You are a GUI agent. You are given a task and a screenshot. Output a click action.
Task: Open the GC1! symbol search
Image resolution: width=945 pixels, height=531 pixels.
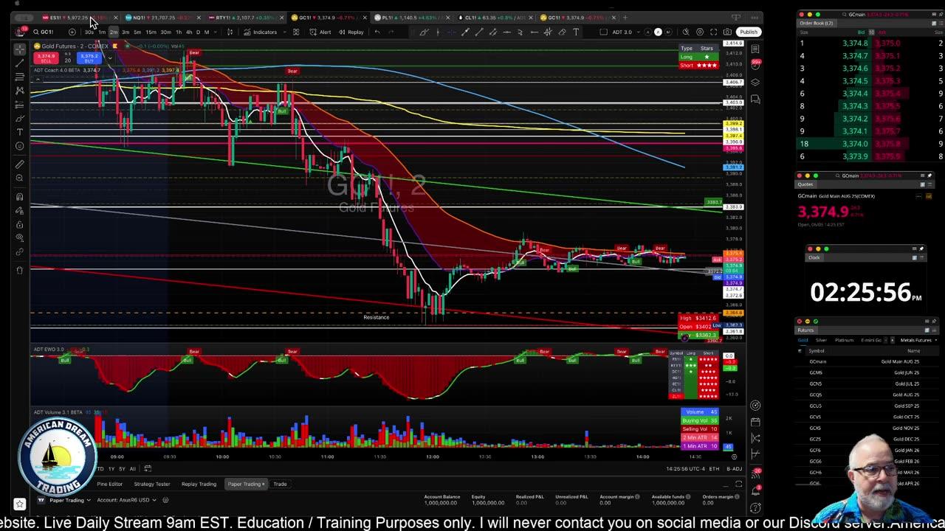tap(44, 32)
